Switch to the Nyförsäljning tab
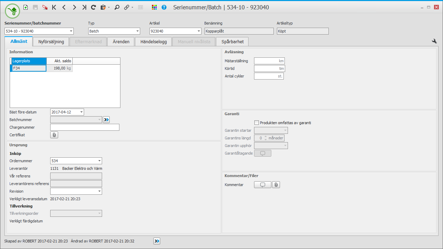This screenshot has width=443, height=249. click(x=51, y=41)
